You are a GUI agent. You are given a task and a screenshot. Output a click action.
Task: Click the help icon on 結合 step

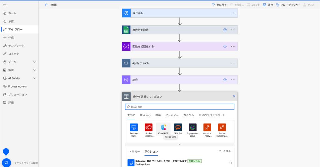pyautogui.click(x=225, y=80)
